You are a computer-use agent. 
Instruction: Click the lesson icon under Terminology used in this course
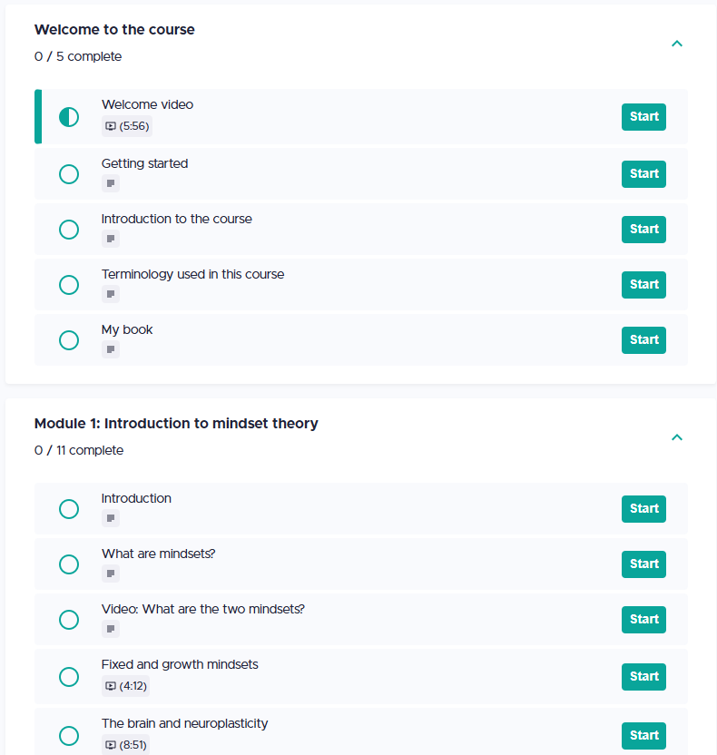click(111, 294)
